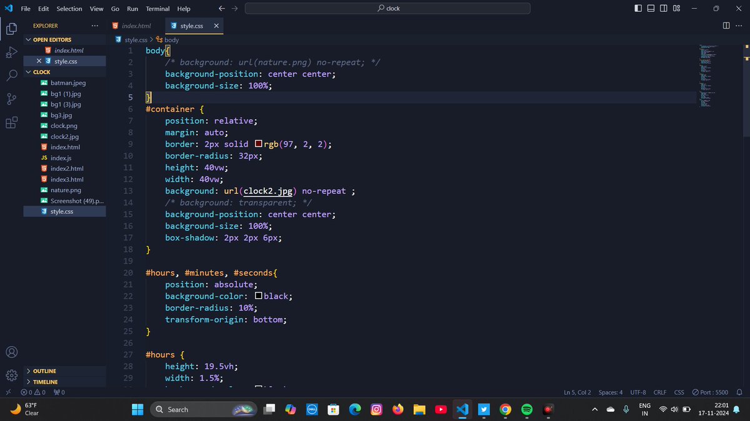Toggle the primary side bar
Screen dimensions: 750x421
click(637, 9)
